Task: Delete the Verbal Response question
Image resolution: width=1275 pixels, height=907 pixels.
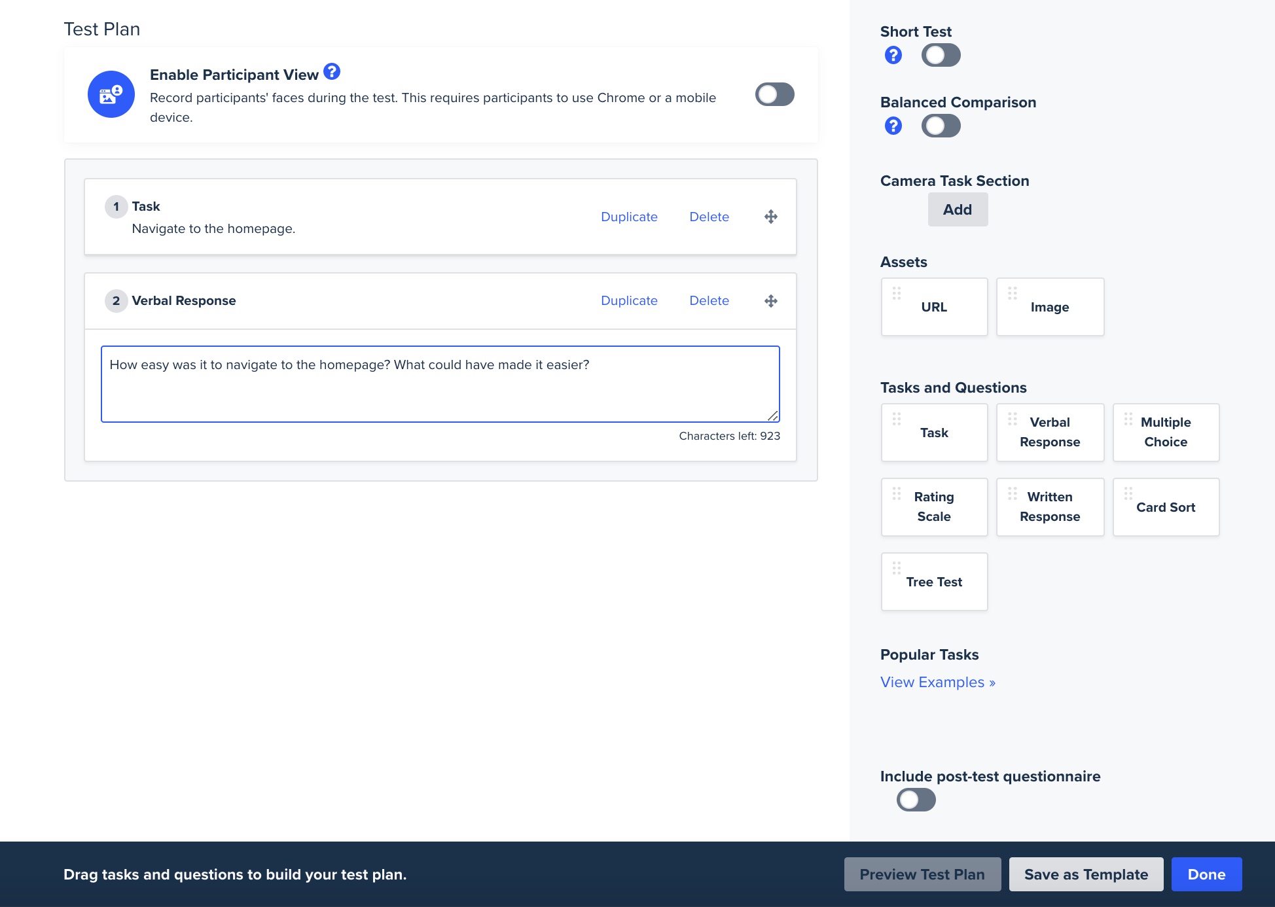Action: pos(709,300)
